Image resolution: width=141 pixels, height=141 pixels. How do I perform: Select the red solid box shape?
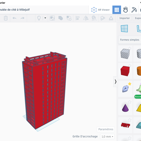pos(125,71)
